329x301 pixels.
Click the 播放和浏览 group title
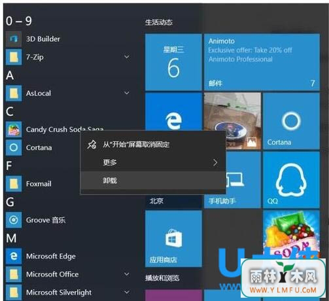pyautogui.click(x=162, y=278)
